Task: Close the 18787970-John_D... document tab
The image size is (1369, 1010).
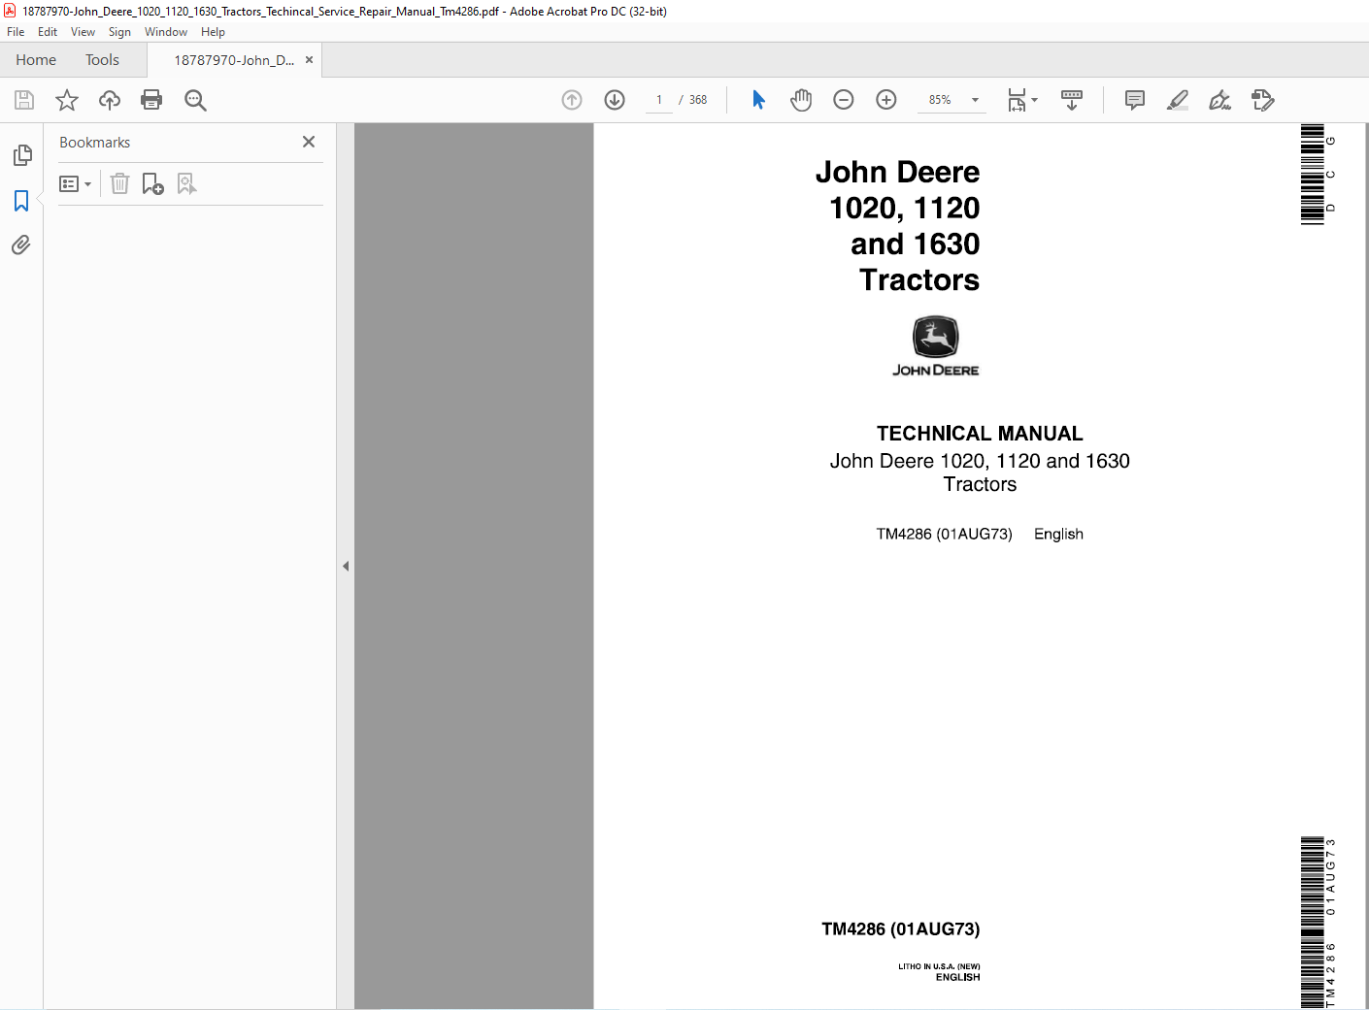Action: tap(309, 60)
